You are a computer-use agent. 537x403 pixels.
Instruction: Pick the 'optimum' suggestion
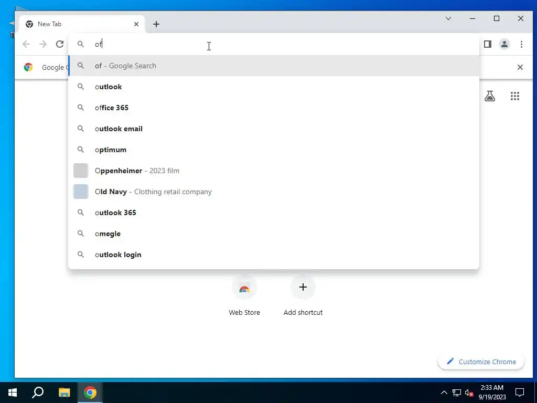click(274, 150)
